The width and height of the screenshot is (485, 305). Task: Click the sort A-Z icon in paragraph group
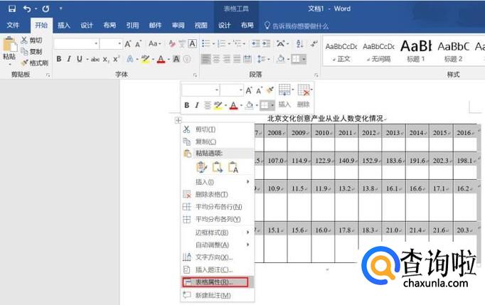pos(299,44)
